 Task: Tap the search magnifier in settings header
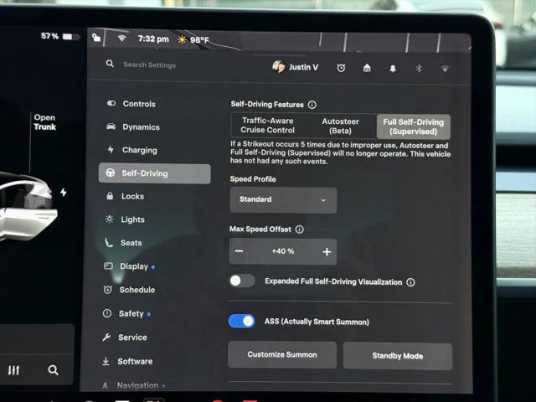[x=110, y=64]
